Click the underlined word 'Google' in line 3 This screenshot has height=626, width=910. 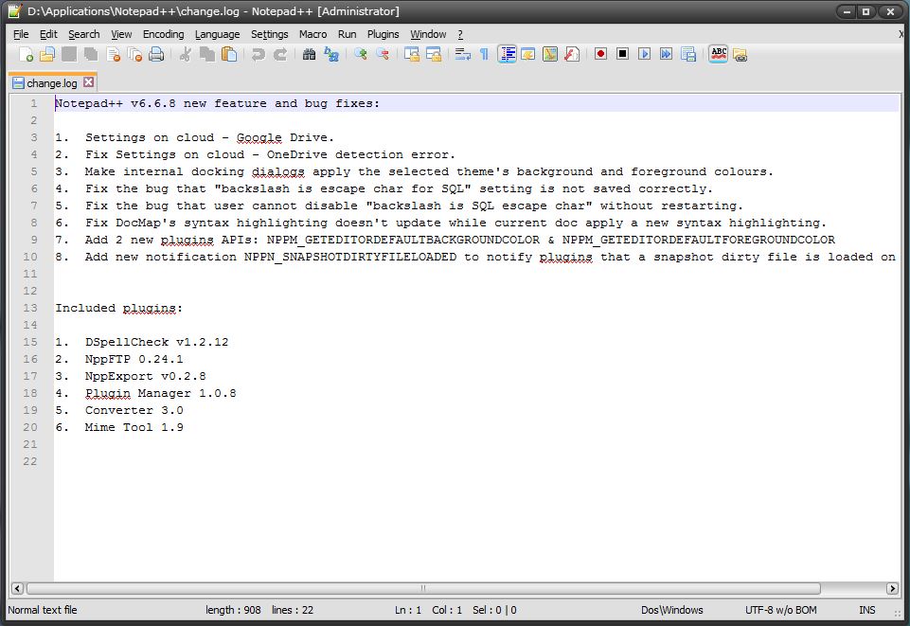click(259, 137)
